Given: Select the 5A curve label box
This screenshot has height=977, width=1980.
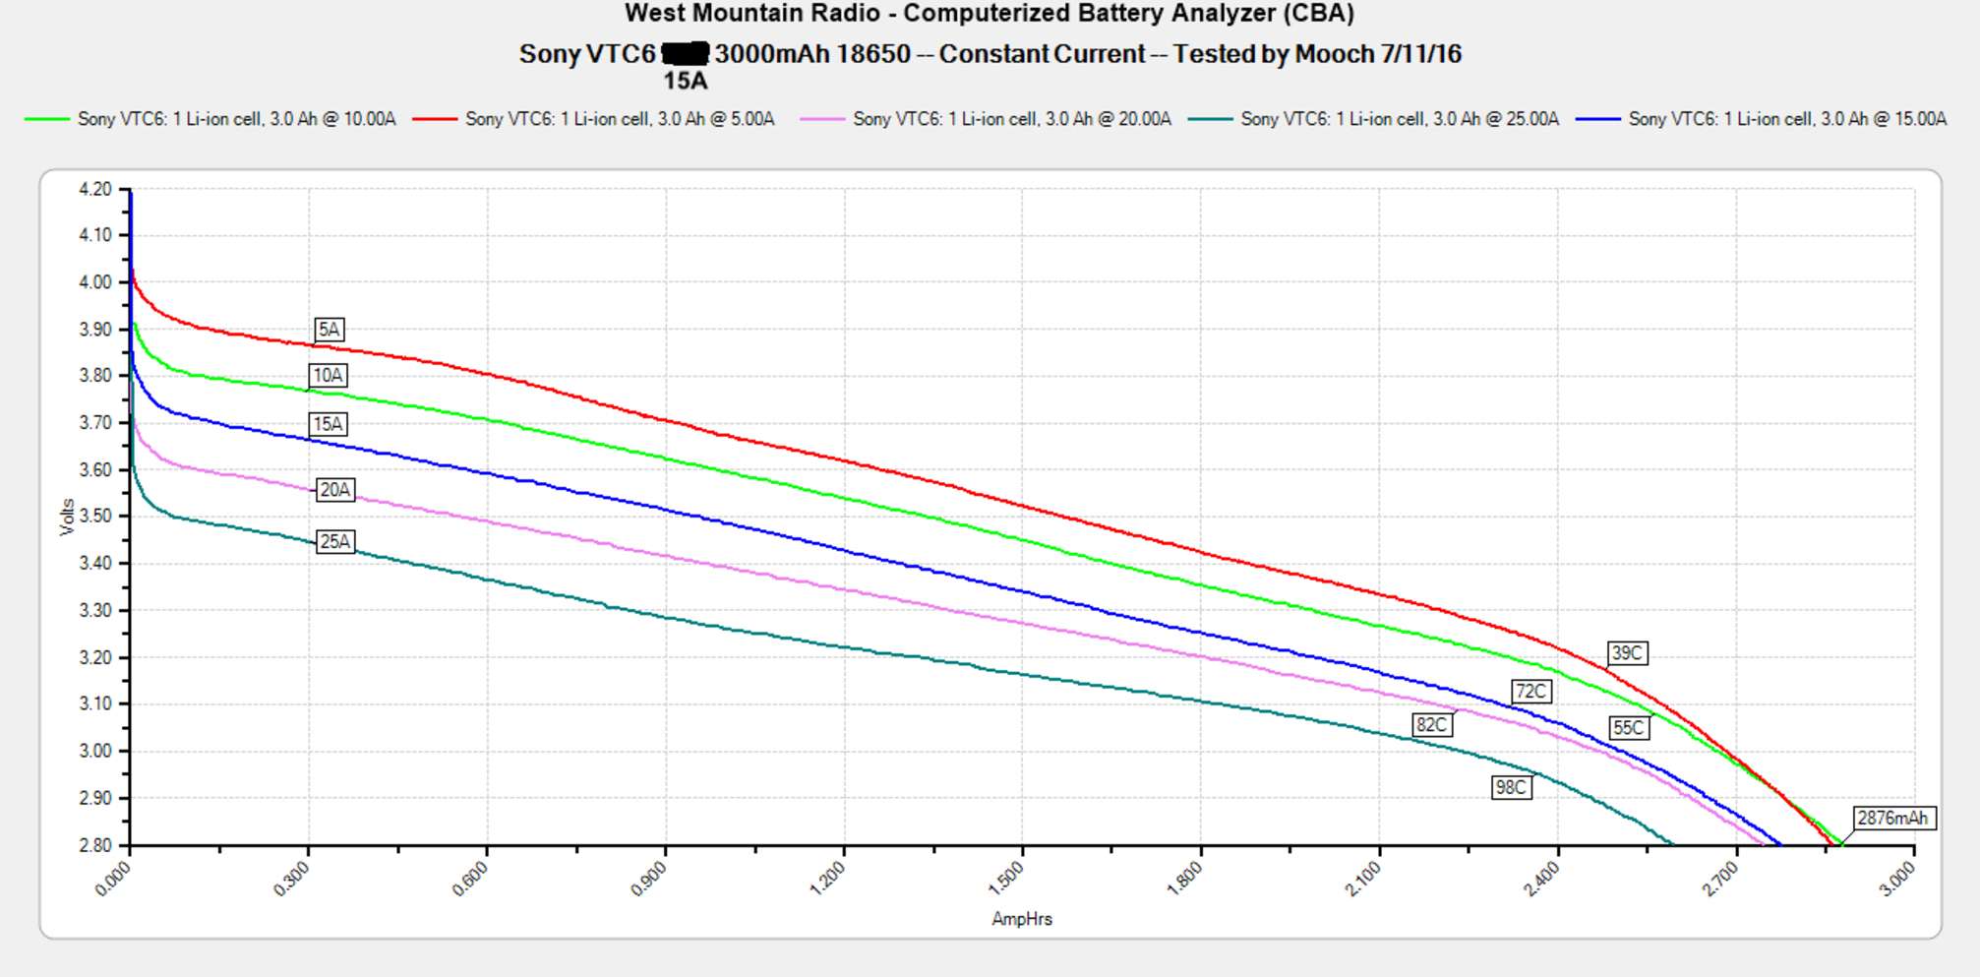Looking at the screenshot, I should [x=329, y=330].
